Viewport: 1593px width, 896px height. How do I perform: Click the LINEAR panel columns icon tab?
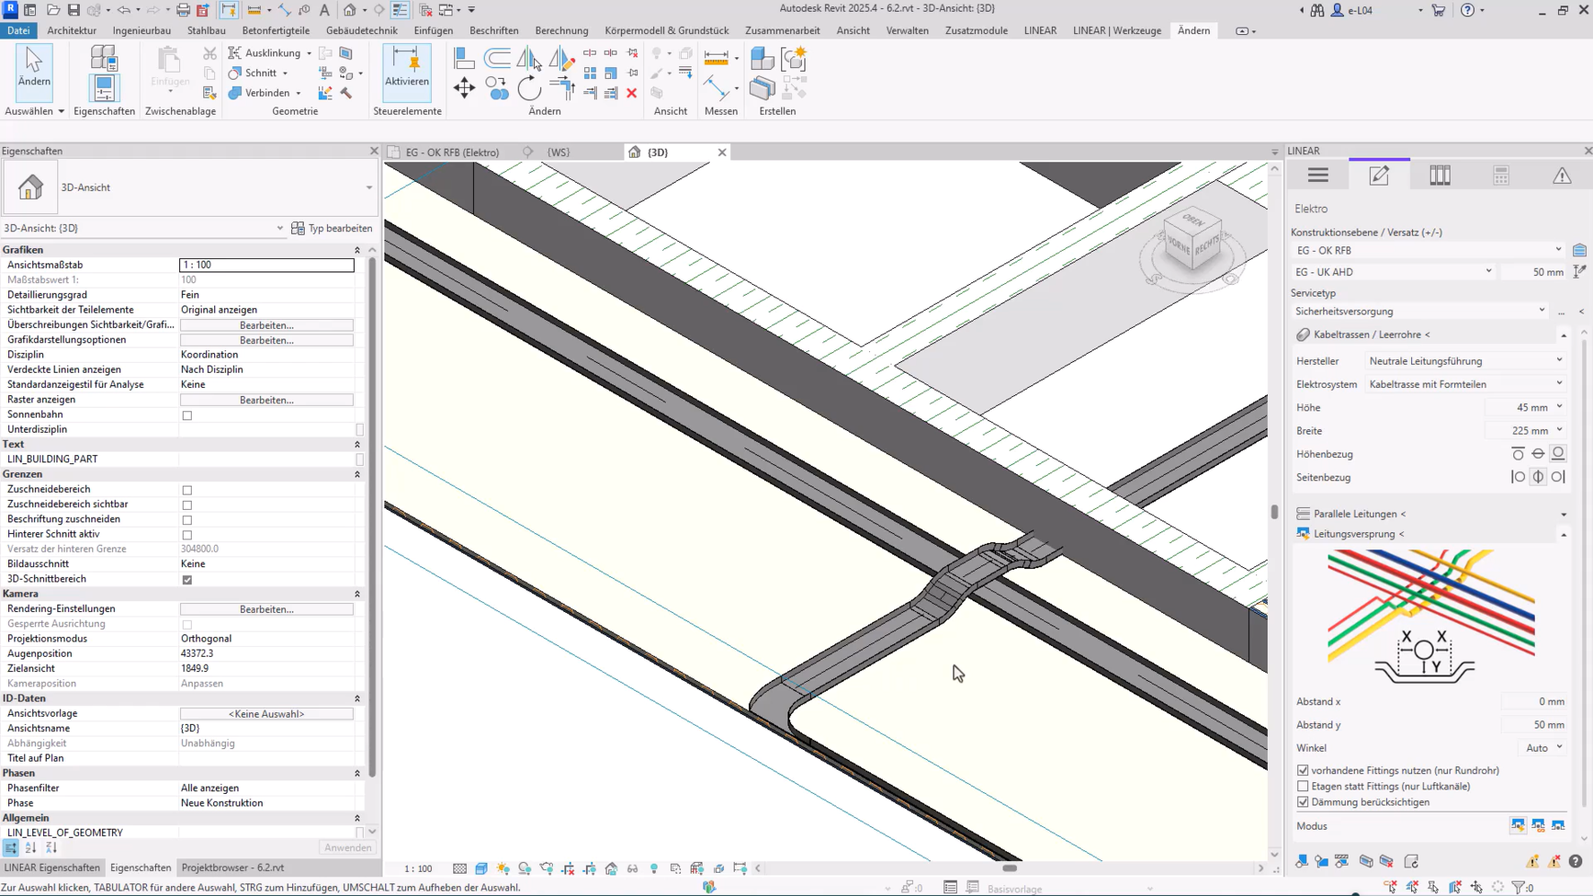coord(1440,176)
